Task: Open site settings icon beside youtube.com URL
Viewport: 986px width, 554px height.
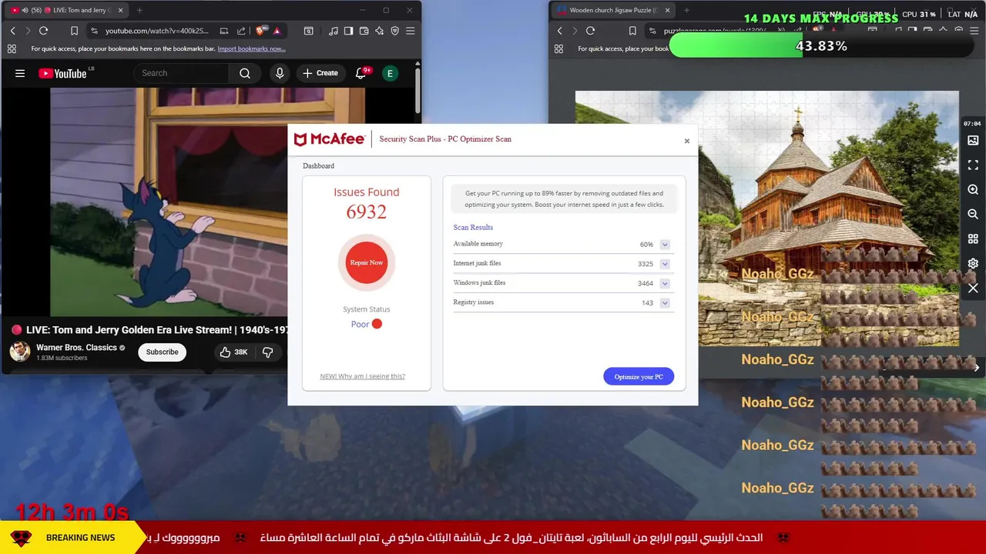Action: (94, 31)
